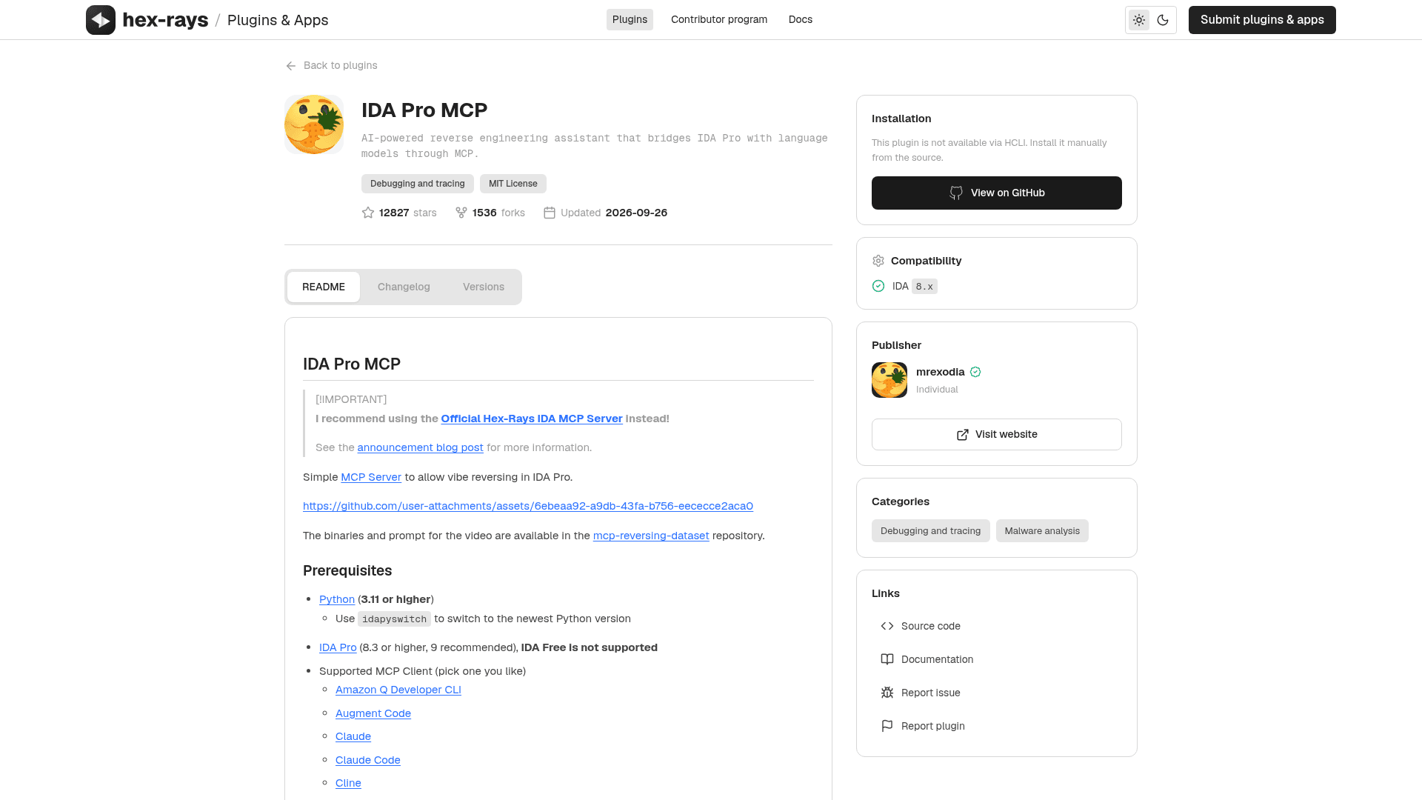Open the Claude Code link
This screenshot has width=1422, height=800.
pyautogui.click(x=368, y=760)
